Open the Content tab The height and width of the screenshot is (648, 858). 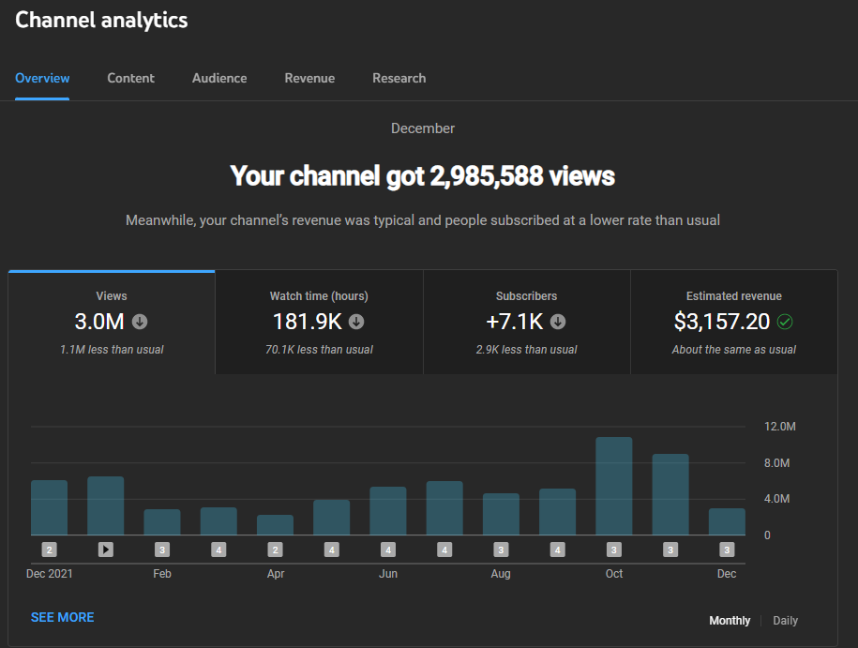(x=130, y=78)
